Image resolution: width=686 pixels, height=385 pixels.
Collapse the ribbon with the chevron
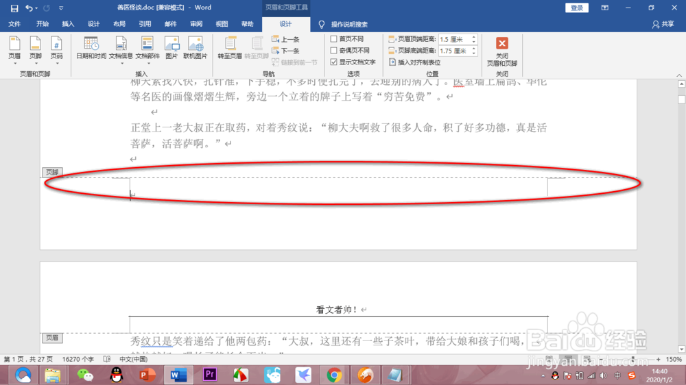click(x=679, y=75)
